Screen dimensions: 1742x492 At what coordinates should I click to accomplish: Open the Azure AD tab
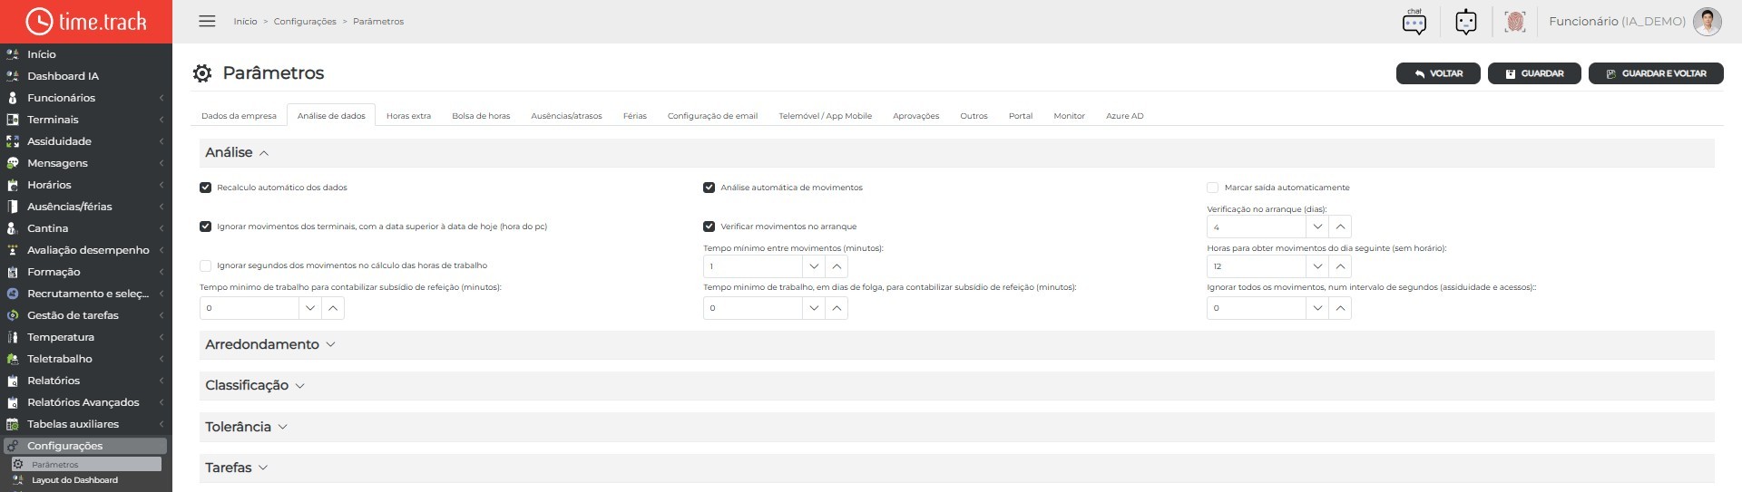click(x=1124, y=116)
